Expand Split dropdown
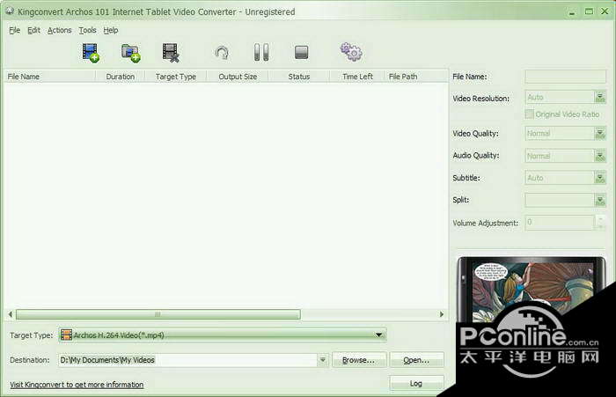This screenshot has width=616, height=397. coord(599,201)
